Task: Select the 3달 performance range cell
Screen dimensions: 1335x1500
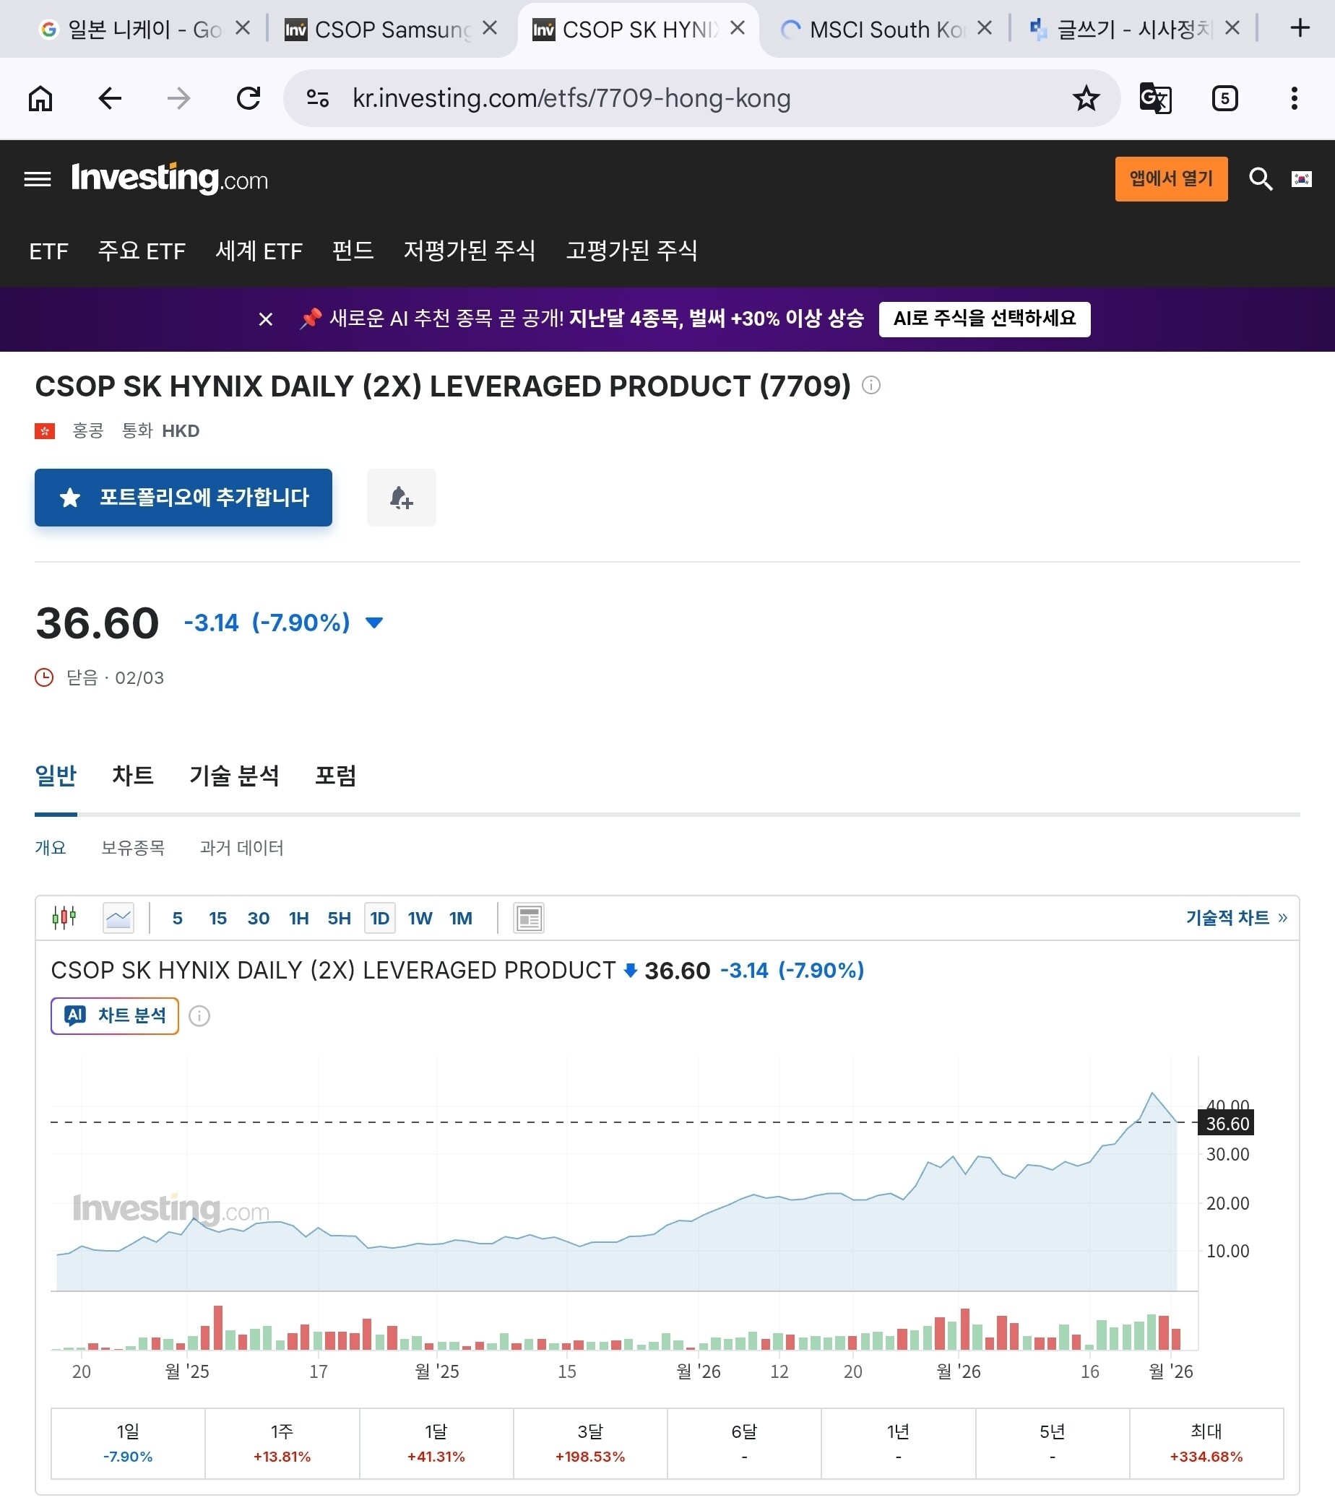Action: pyautogui.click(x=590, y=1443)
